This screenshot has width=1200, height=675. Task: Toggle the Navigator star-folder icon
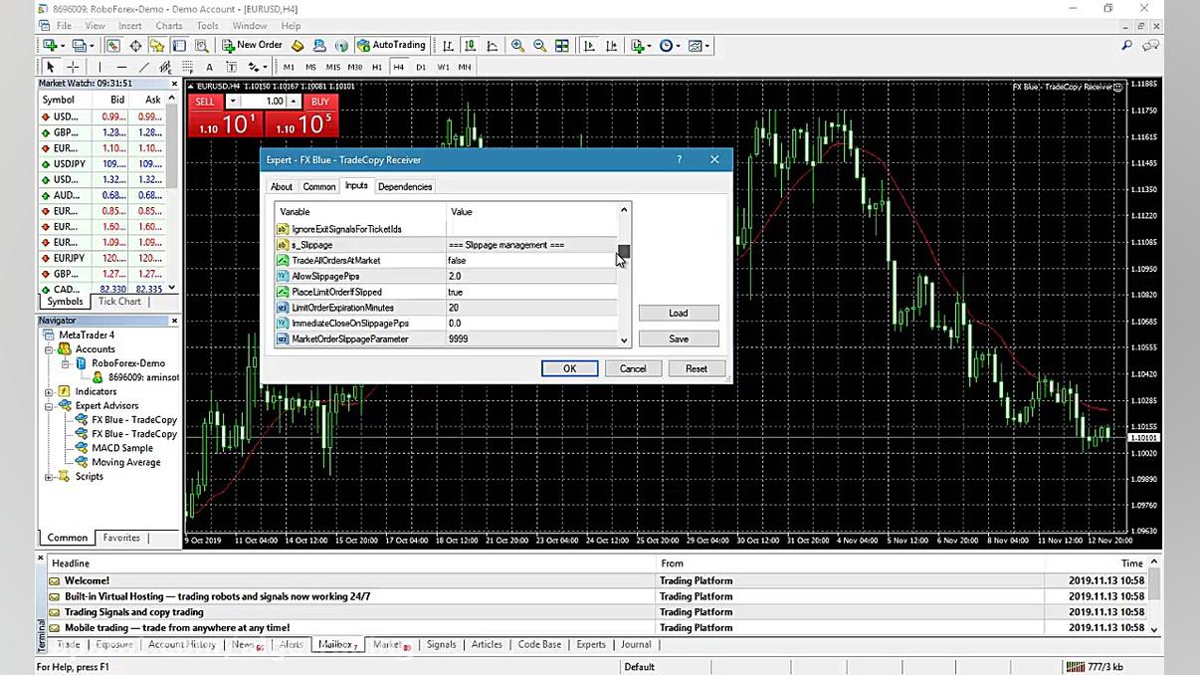coord(157,46)
